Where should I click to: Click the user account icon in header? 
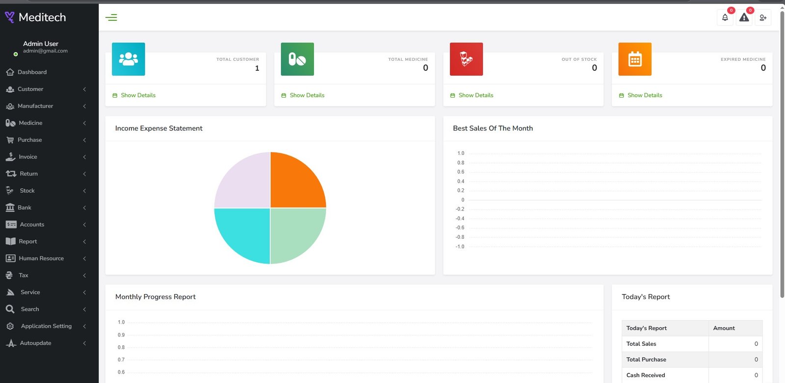point(763,18)
